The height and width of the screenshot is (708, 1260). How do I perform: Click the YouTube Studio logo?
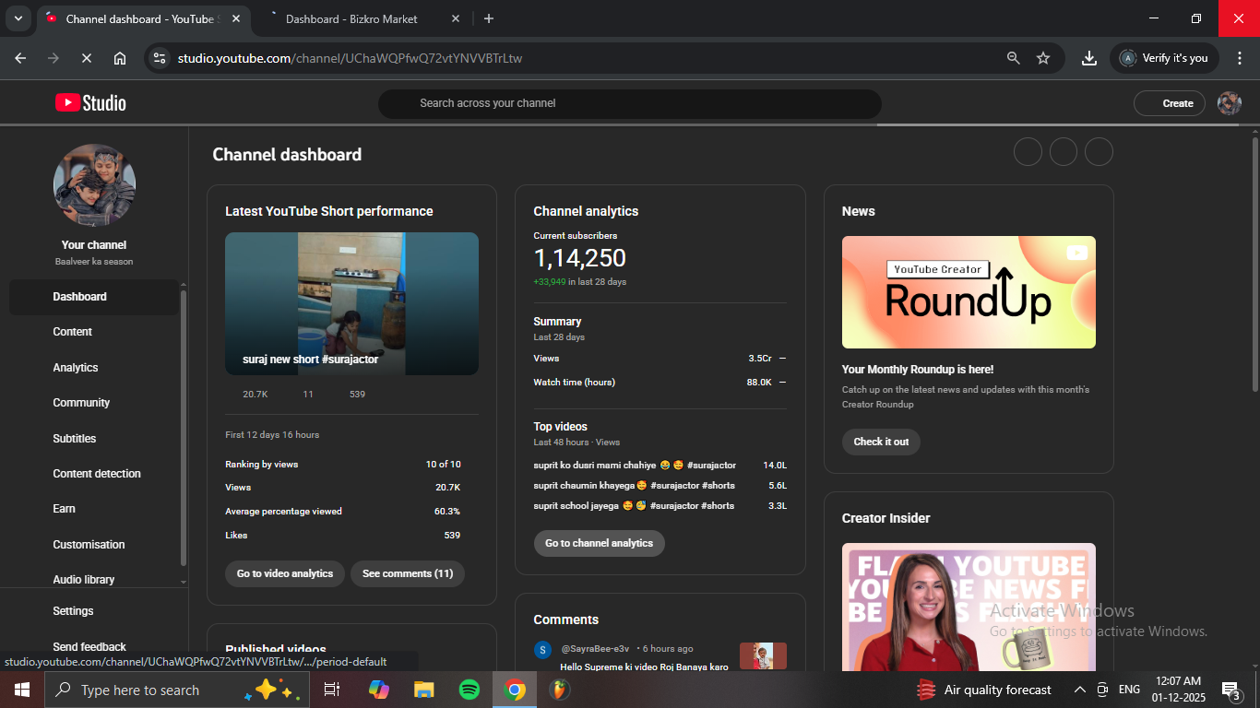pos(90,103)
